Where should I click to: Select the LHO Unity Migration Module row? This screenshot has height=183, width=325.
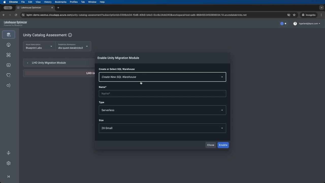click(59, 63)
